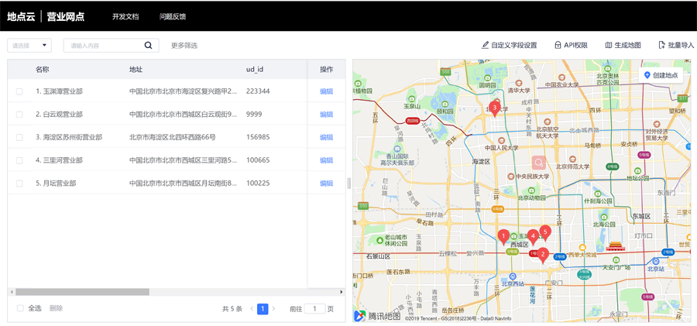This screenshot has width=697, height=326.
Task: Open API权限 permissions
Action: [571, 46]
